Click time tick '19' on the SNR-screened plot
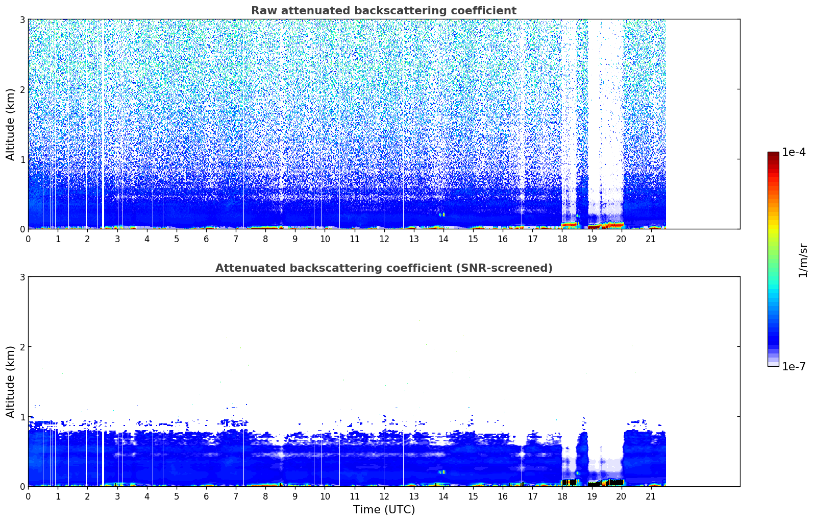814x521 pixels. click(591, 496)
